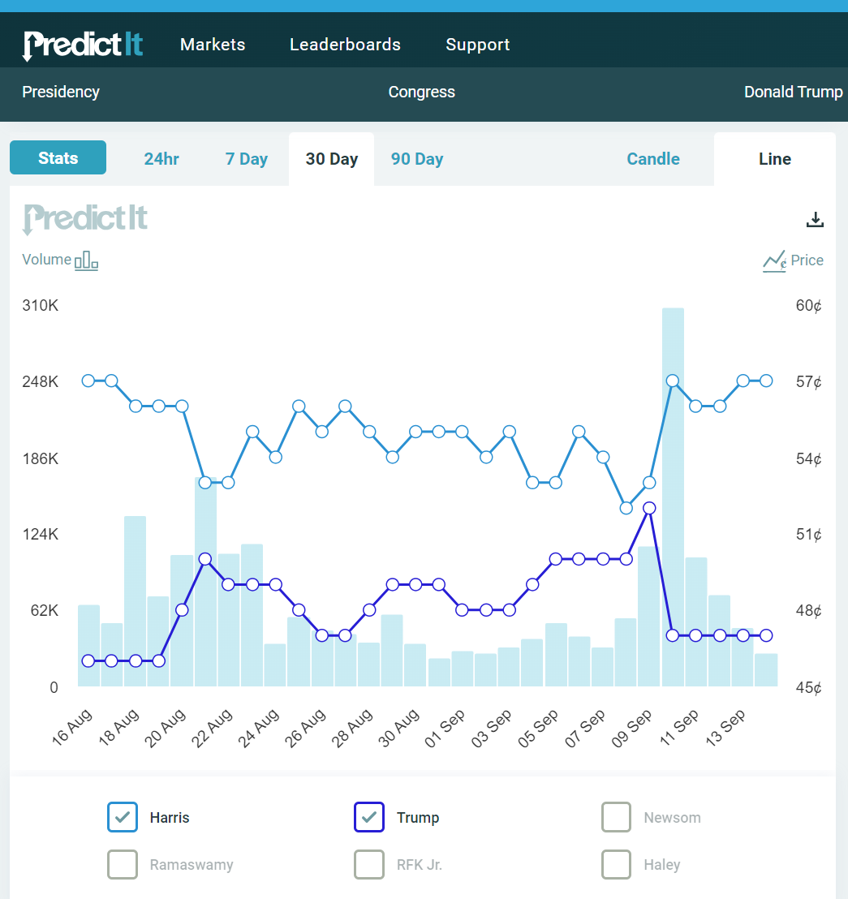
Task: Show the 90 Day chart range
Action: pyautogui.click(x=417, y=159)
